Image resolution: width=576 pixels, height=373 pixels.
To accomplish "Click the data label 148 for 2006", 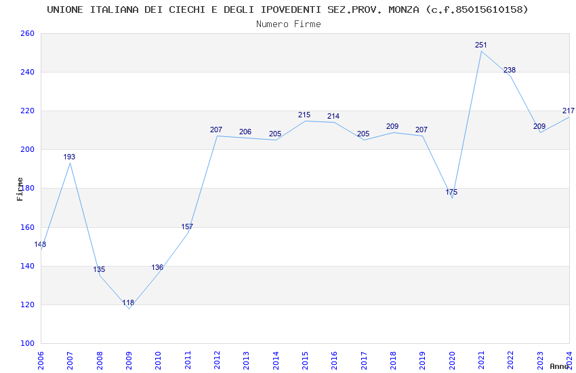I will pos(40,244).
